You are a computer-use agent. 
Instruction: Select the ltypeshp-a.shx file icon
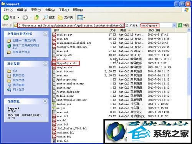tap(55, 63)
